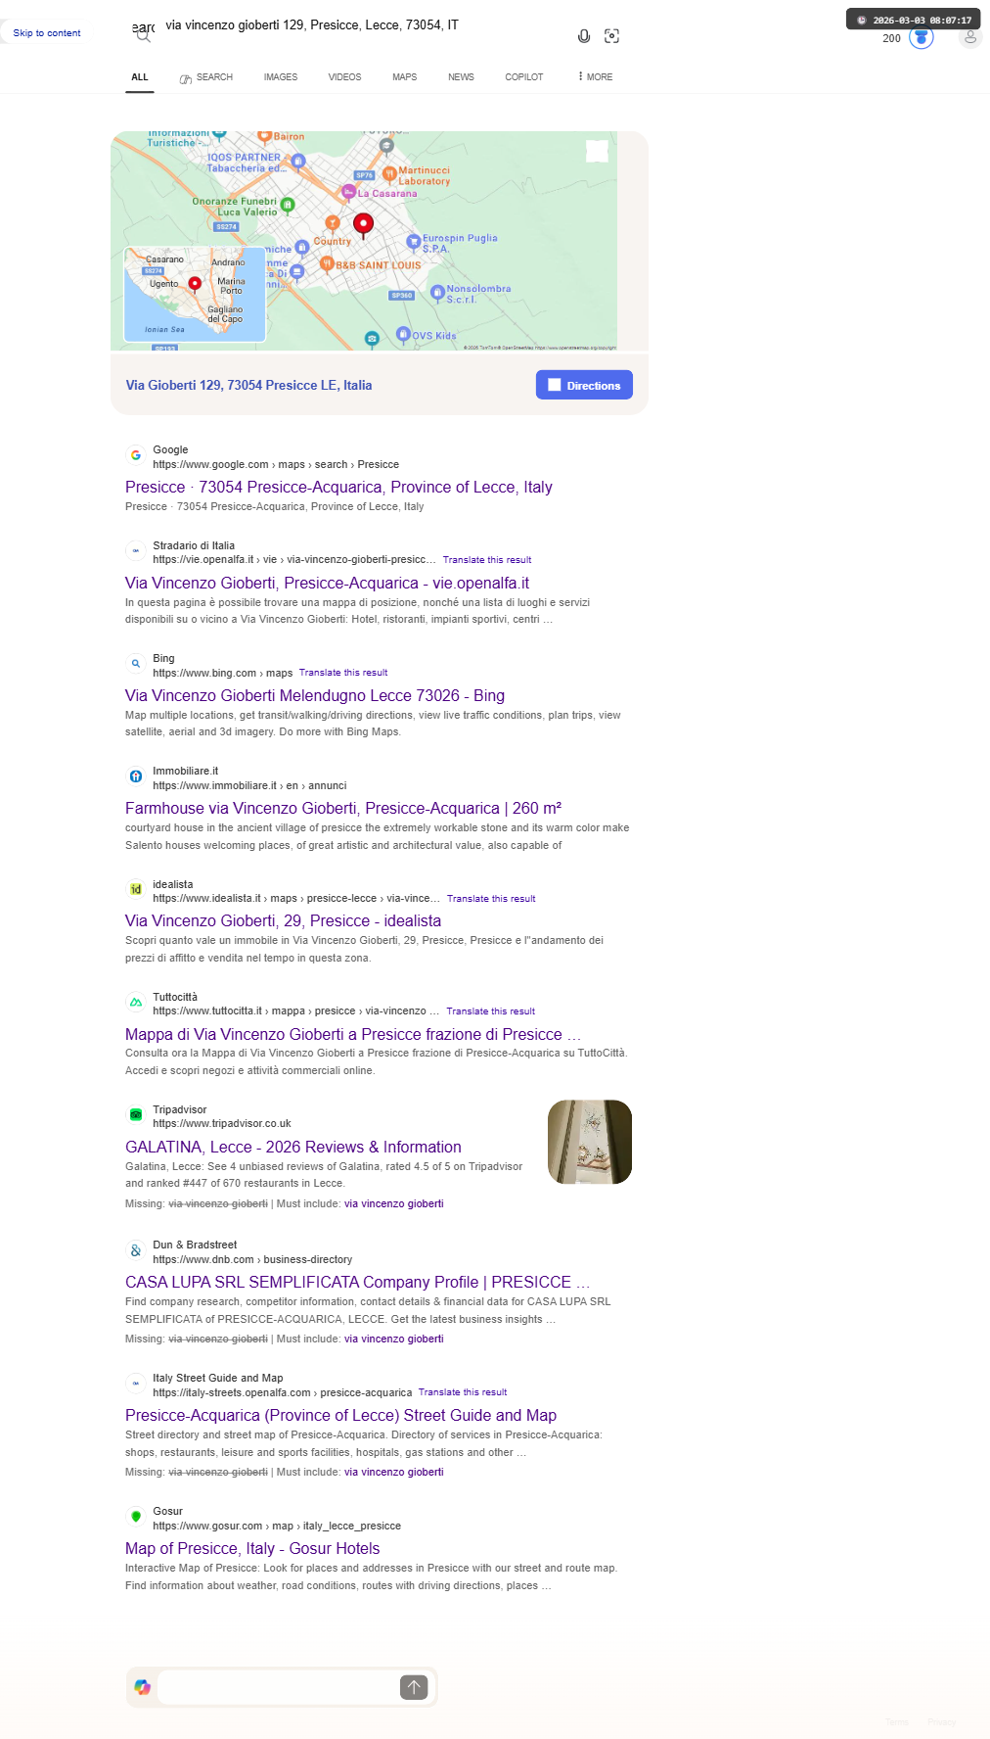The image size is (990, 1739).
Task: Start voice search with the microphone icon
Action: [x=584, y=36]
